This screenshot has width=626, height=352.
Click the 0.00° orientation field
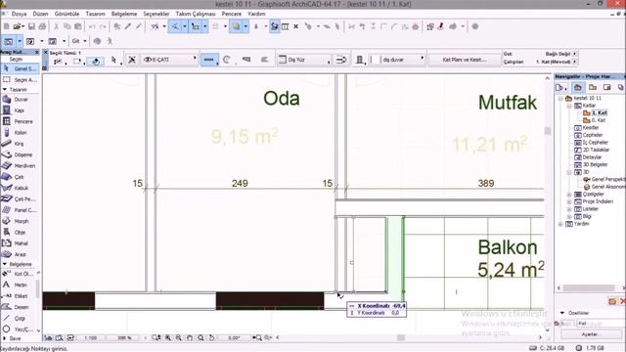point(235,338)
